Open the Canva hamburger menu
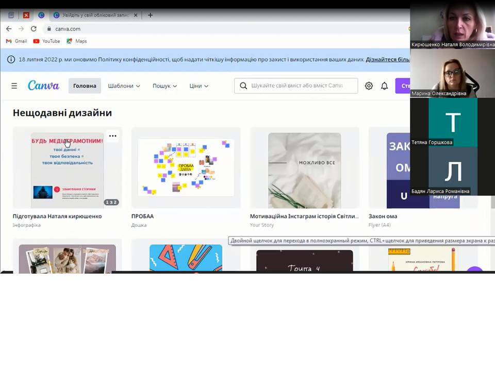 (14, 86)
